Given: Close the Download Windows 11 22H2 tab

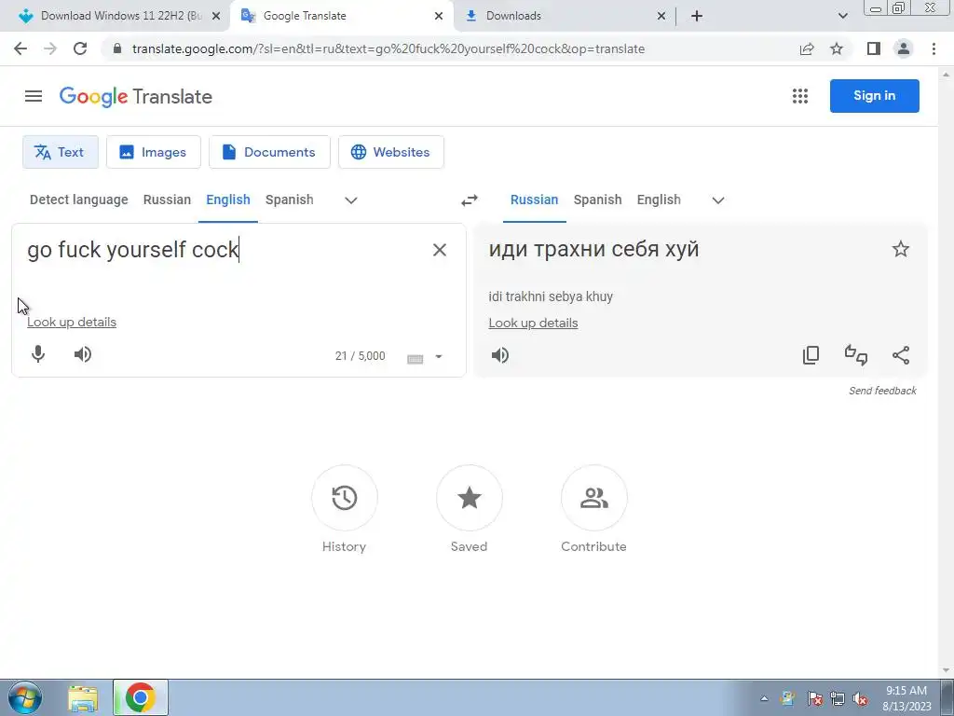Looking at the screenshot, I should coord(216,16).
